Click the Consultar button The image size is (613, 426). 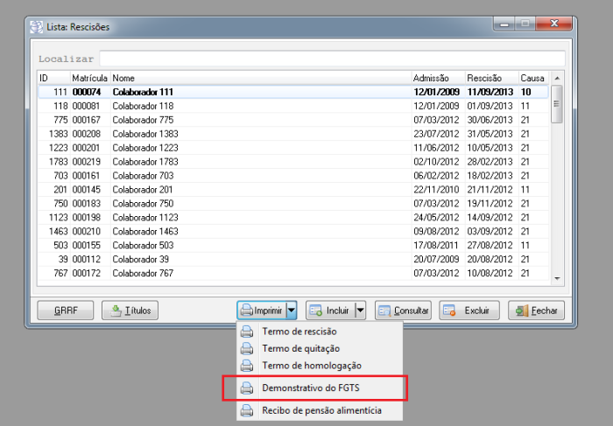point(403,311)
